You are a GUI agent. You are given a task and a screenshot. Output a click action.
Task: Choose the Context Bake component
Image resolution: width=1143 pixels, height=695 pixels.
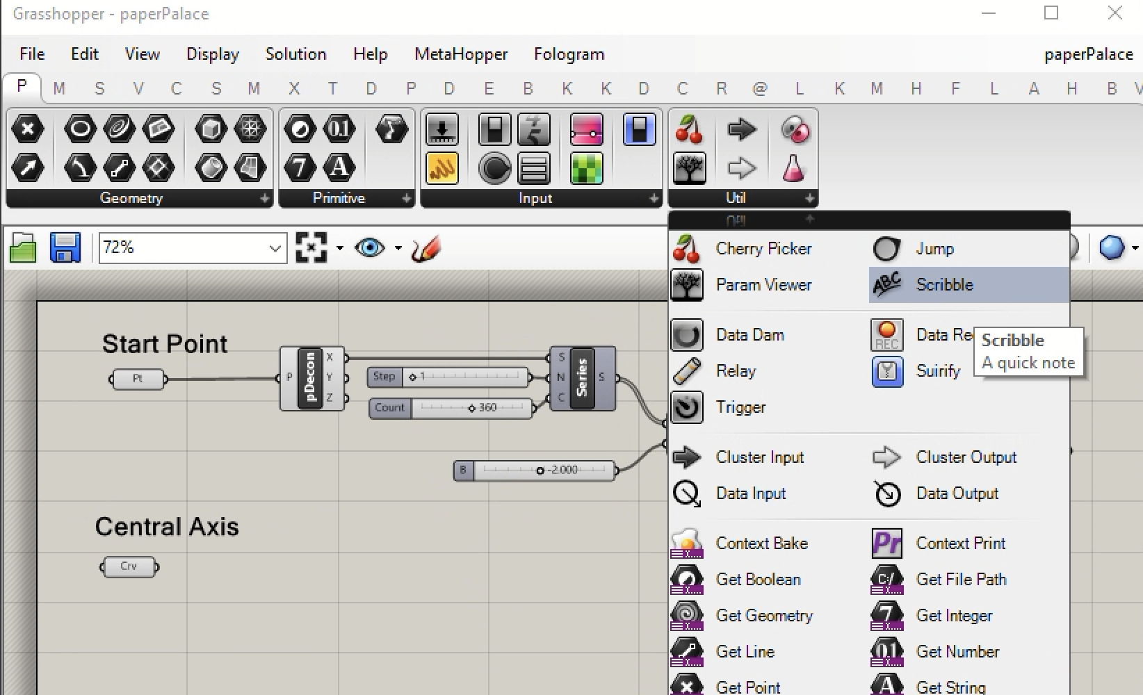point(761,543)
